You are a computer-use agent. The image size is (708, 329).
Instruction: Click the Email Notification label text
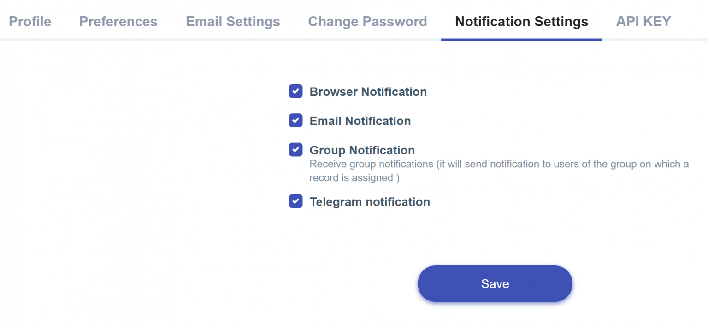click(x=360, y=121)
